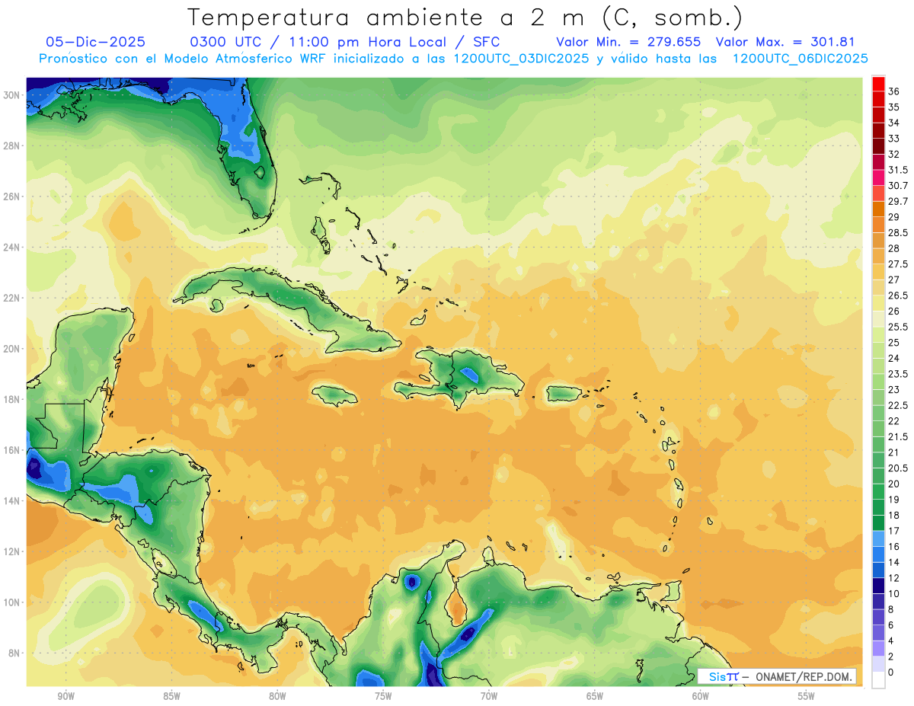Click the legend value '27.5'
914x706 pixels.
pyautogui.click(x=898, y=264)
